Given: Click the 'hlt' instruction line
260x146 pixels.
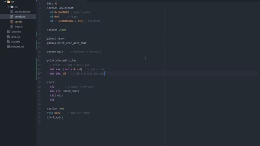Looking at the screenshot, I should pos(52,100).
